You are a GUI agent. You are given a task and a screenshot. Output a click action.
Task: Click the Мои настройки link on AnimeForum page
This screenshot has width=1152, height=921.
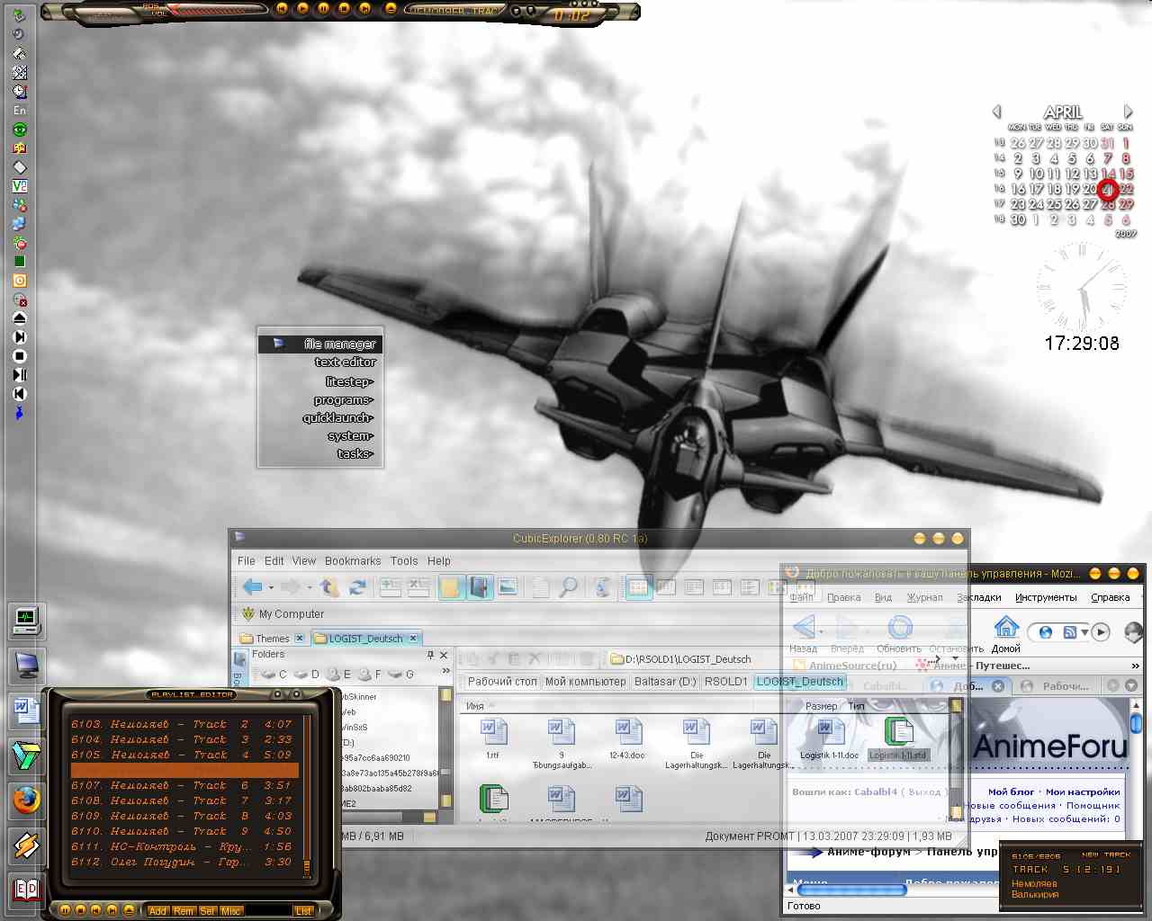tap(1083, 791)
